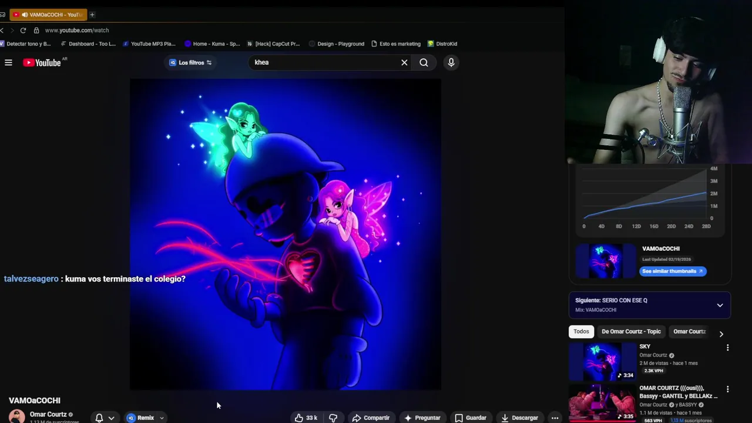Click the main video player artwork
The height and width of the screenshot is (423, 752).
point(286,234)
